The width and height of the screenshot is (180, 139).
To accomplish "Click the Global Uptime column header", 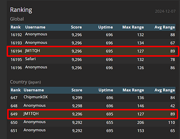I will point(105,27).
